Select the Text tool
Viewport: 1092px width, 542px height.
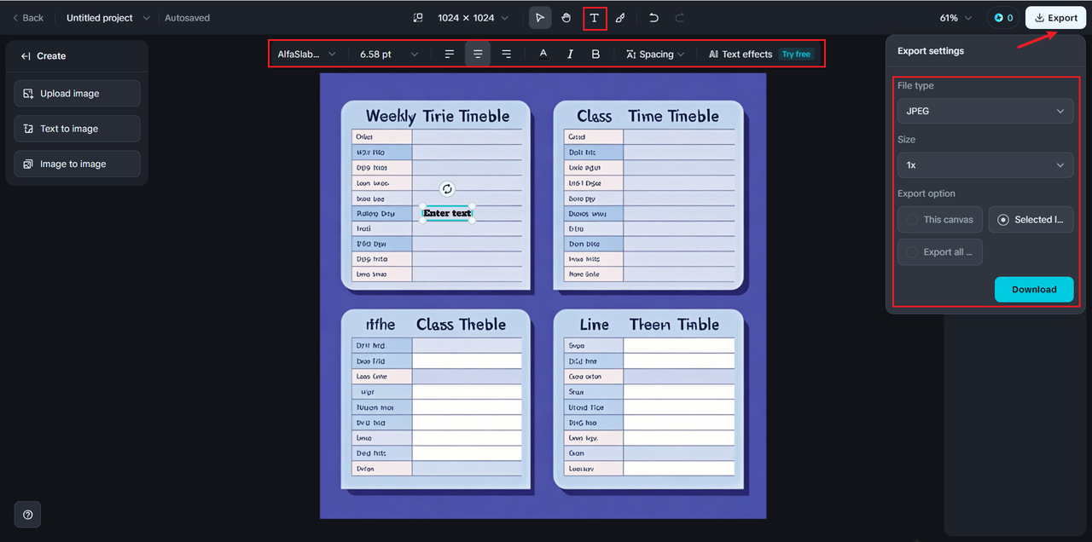point(595,18)
